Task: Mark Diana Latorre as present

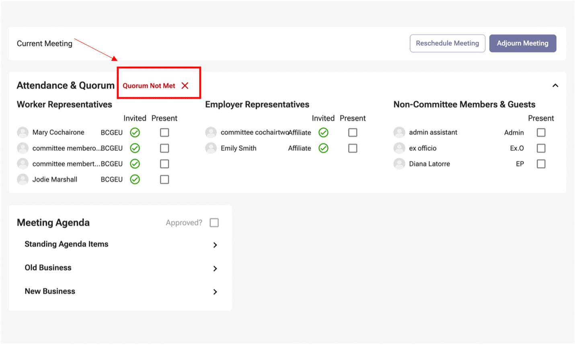Action: (x=541, y=164)
